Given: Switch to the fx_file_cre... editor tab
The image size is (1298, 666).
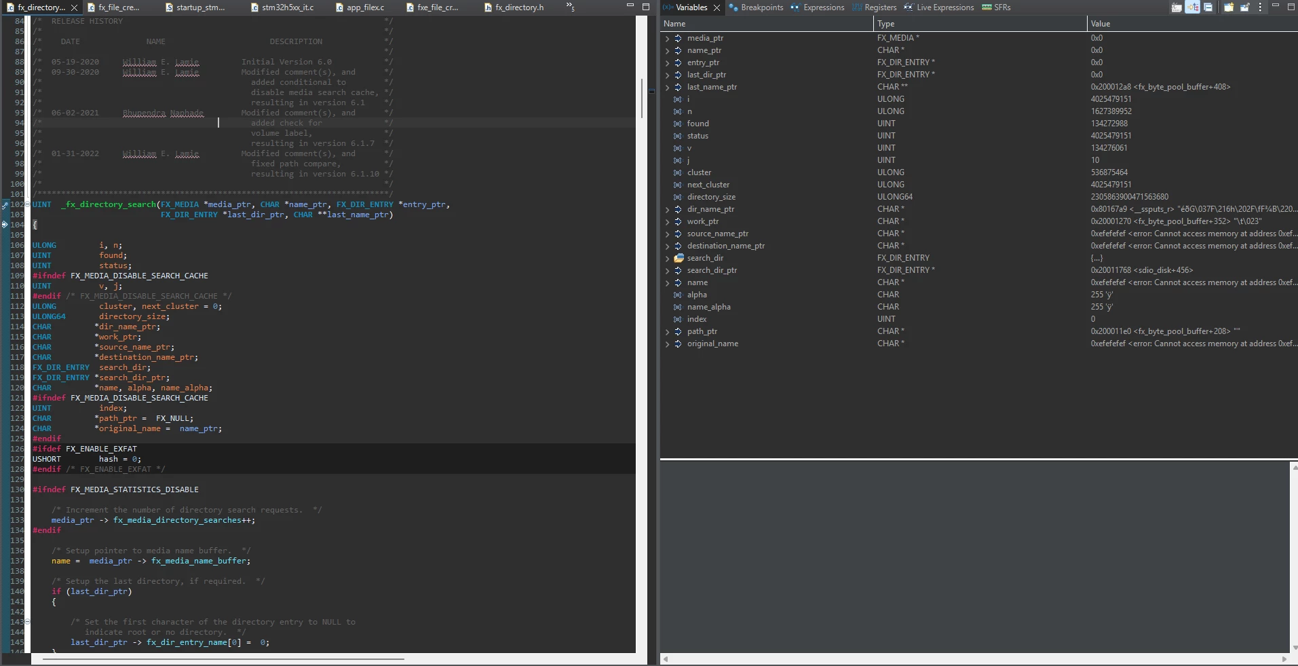Looking at the screenshot, I should tap(114, 7).
